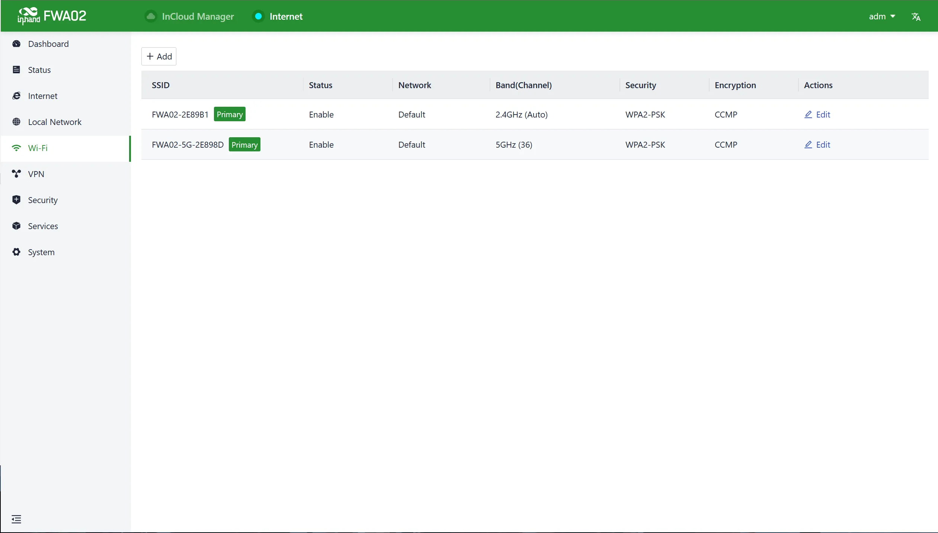Open the language translation icon in header

tap(916, 17)
